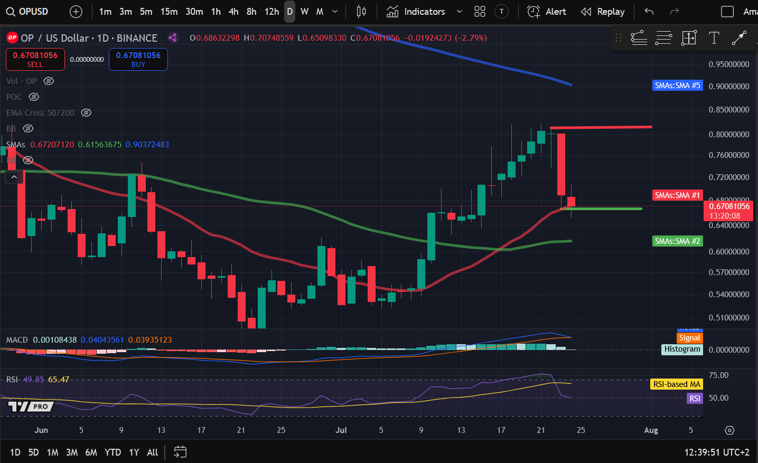Toggle visibility of EMA Cross 50/200
The width and height of the screenshot is (758, 463).
[86, 112]
